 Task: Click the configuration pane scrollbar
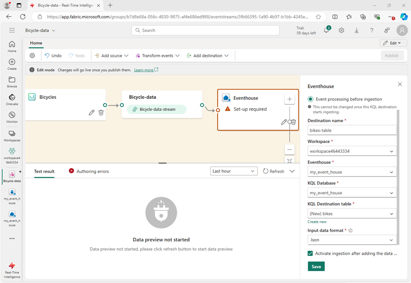tap(398, 177)
